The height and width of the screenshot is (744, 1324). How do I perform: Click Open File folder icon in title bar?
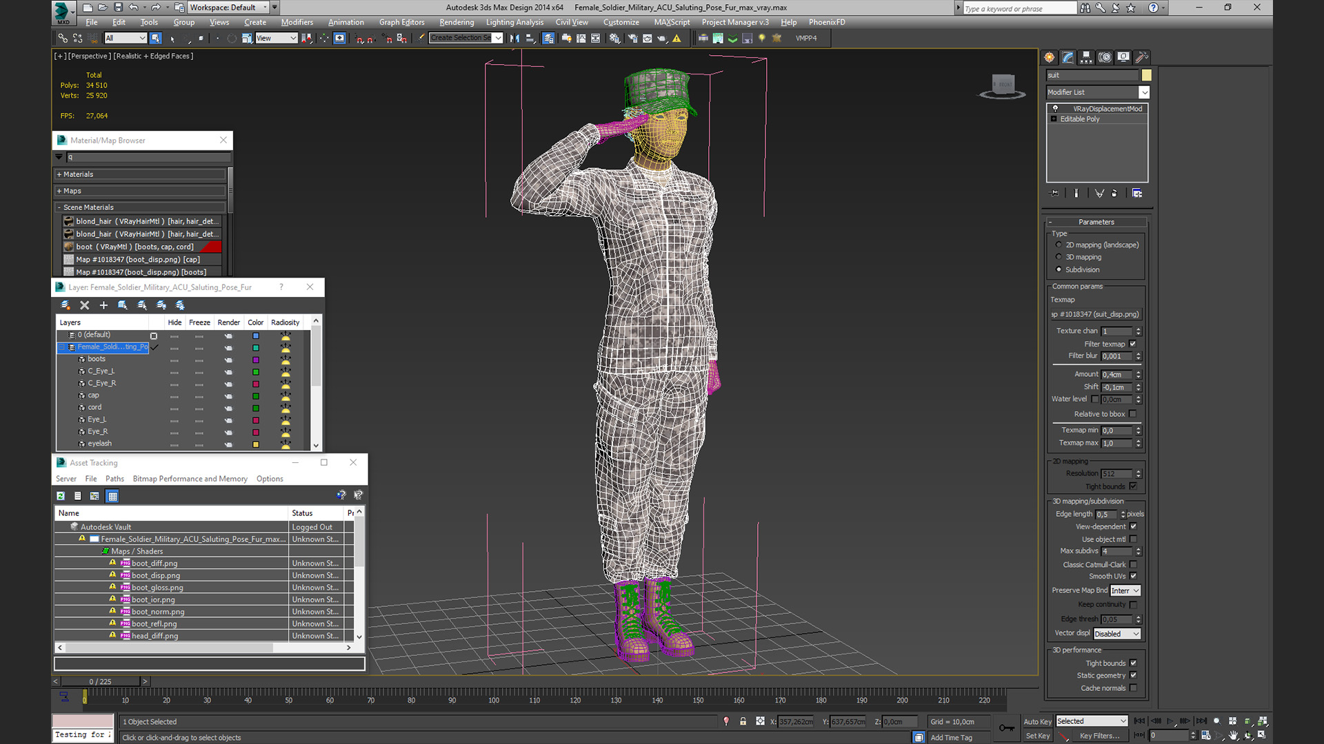103,8
